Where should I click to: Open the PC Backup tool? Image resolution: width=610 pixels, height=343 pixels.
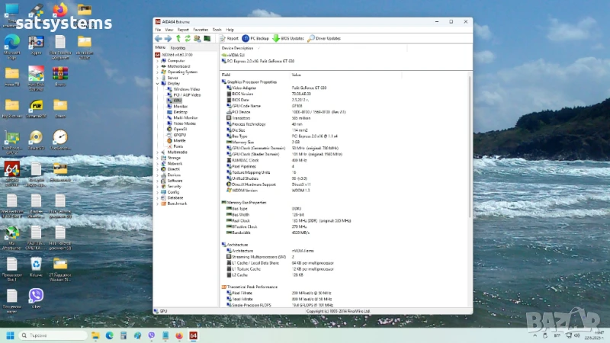pyautogui.click(x=255, y=38)
